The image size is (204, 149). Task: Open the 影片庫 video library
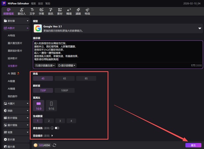click(16, 139)
